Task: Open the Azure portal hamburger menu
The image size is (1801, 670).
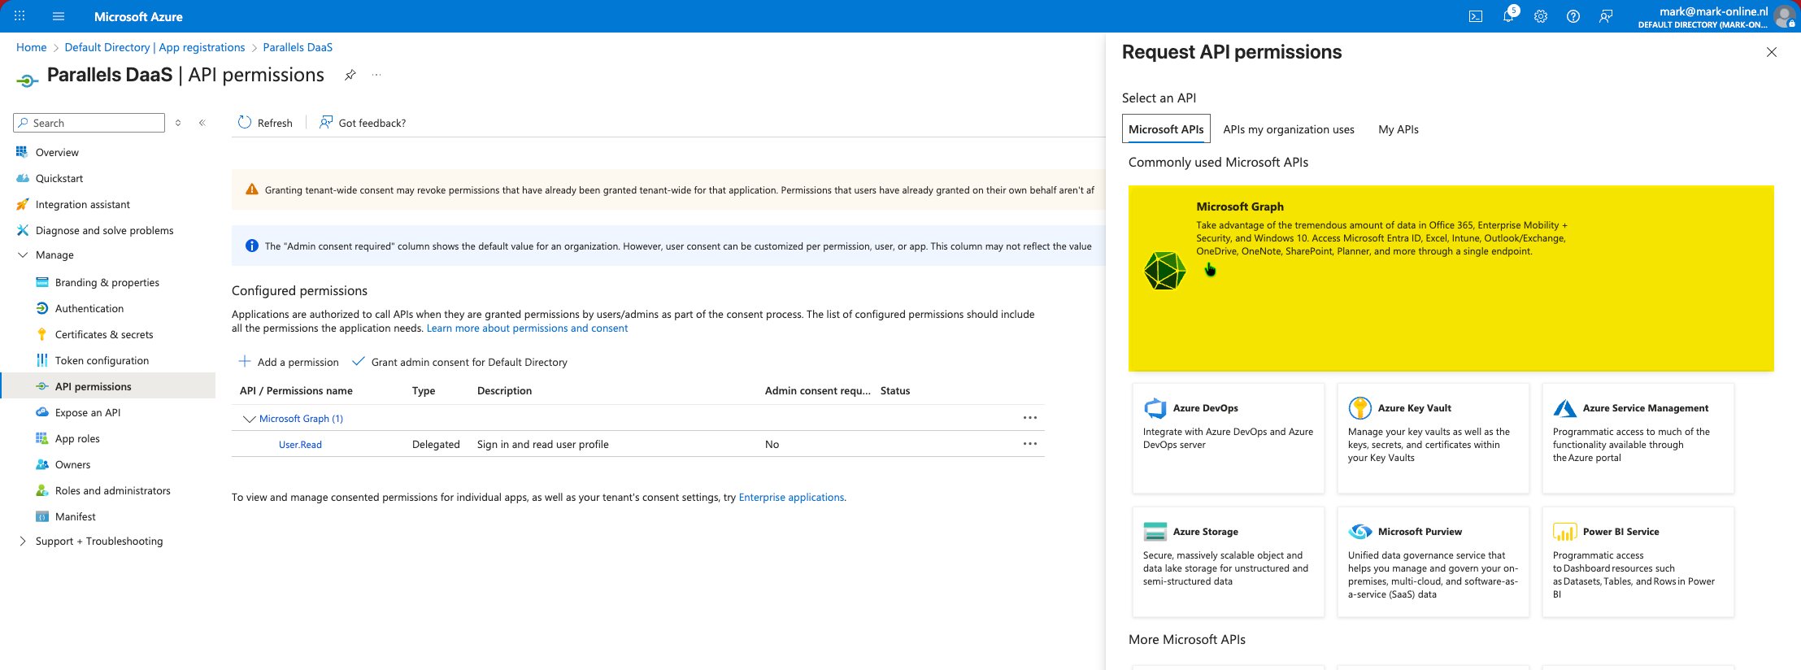Action: click(x=59, y=16)
